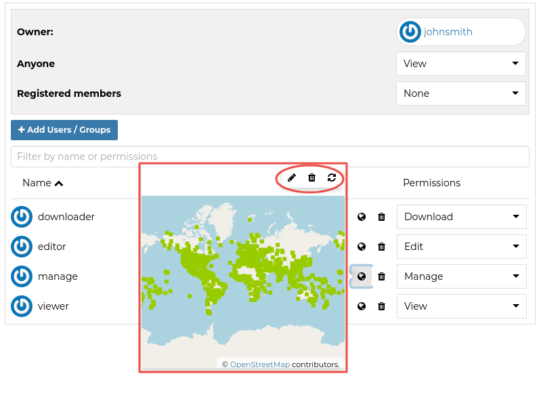Screen dimensions: 539x397
Task: Remove the viewer user with trash icon
Action: [381, 306]
